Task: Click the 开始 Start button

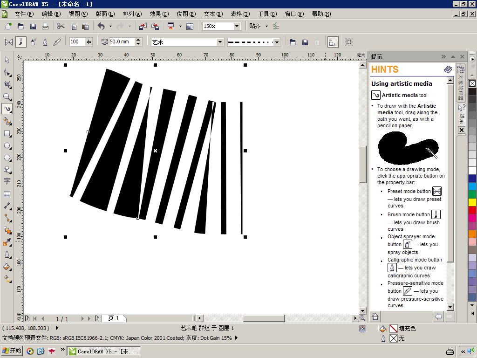Action: [12, 351]
